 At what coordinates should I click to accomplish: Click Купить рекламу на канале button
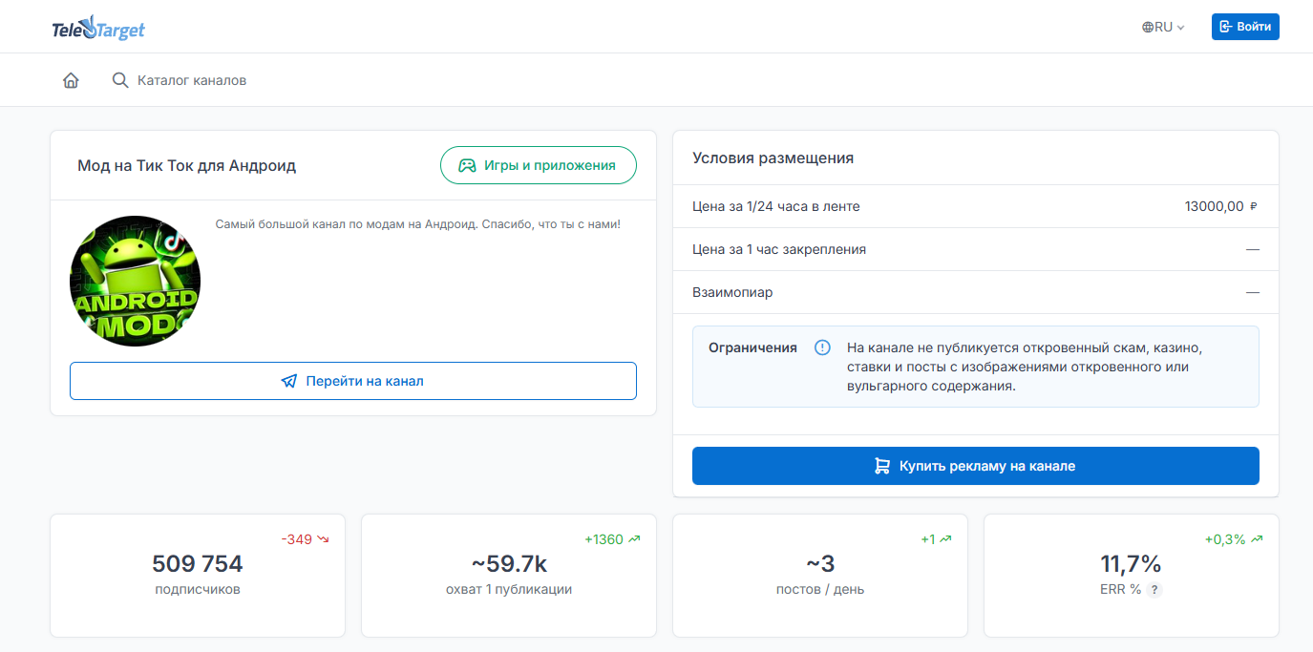click(975, 466)
